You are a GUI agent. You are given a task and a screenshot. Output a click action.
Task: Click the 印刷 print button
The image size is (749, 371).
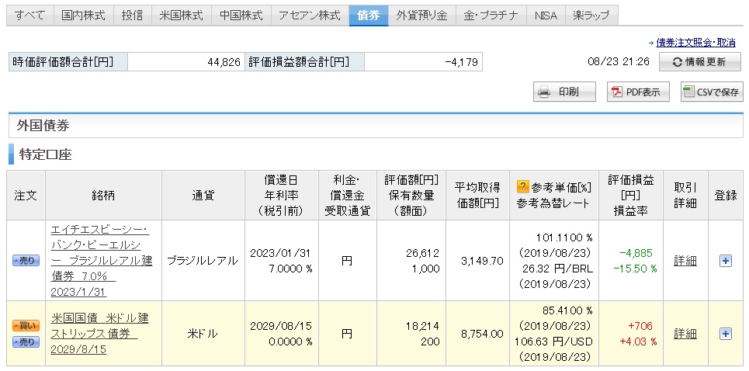(x=564, y=92)
